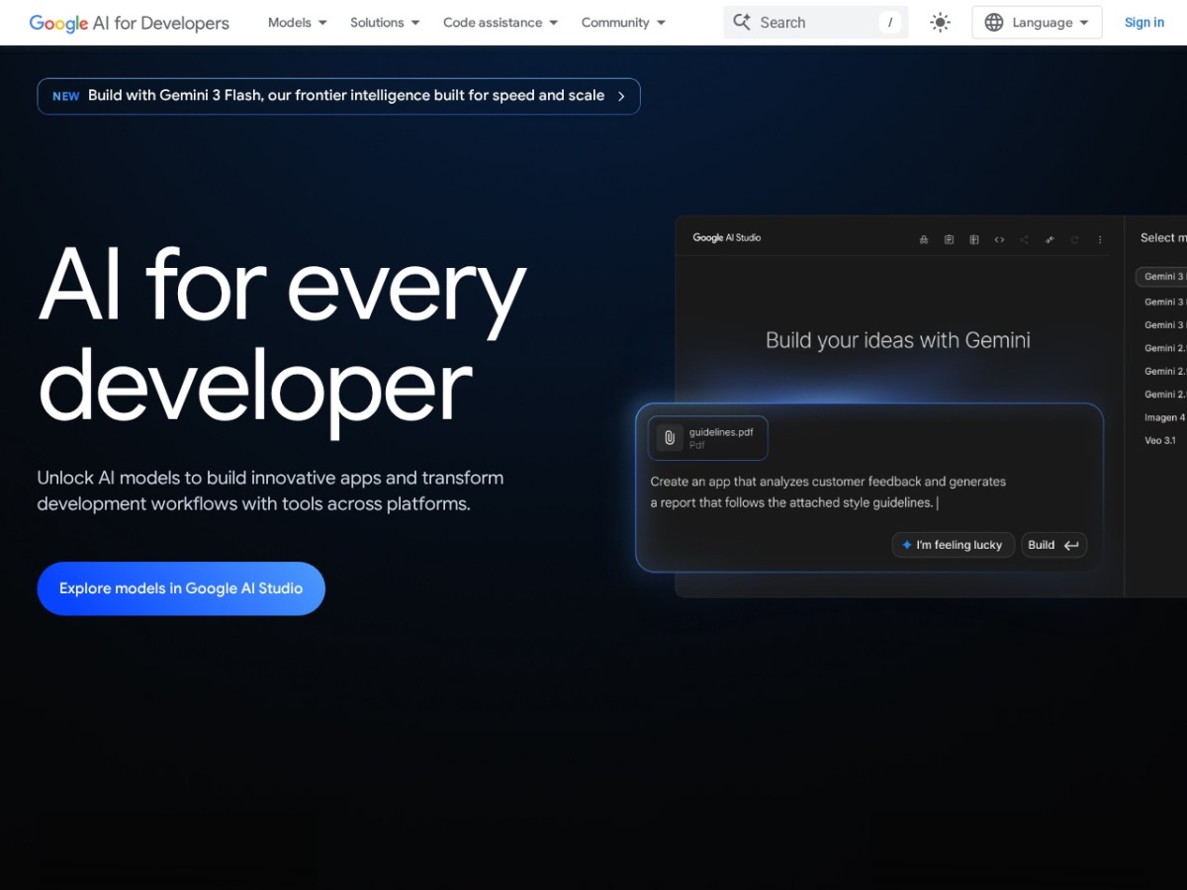Focus the Search input field
This screenshot has width=1187, height=890.
(x=816, y=22)
